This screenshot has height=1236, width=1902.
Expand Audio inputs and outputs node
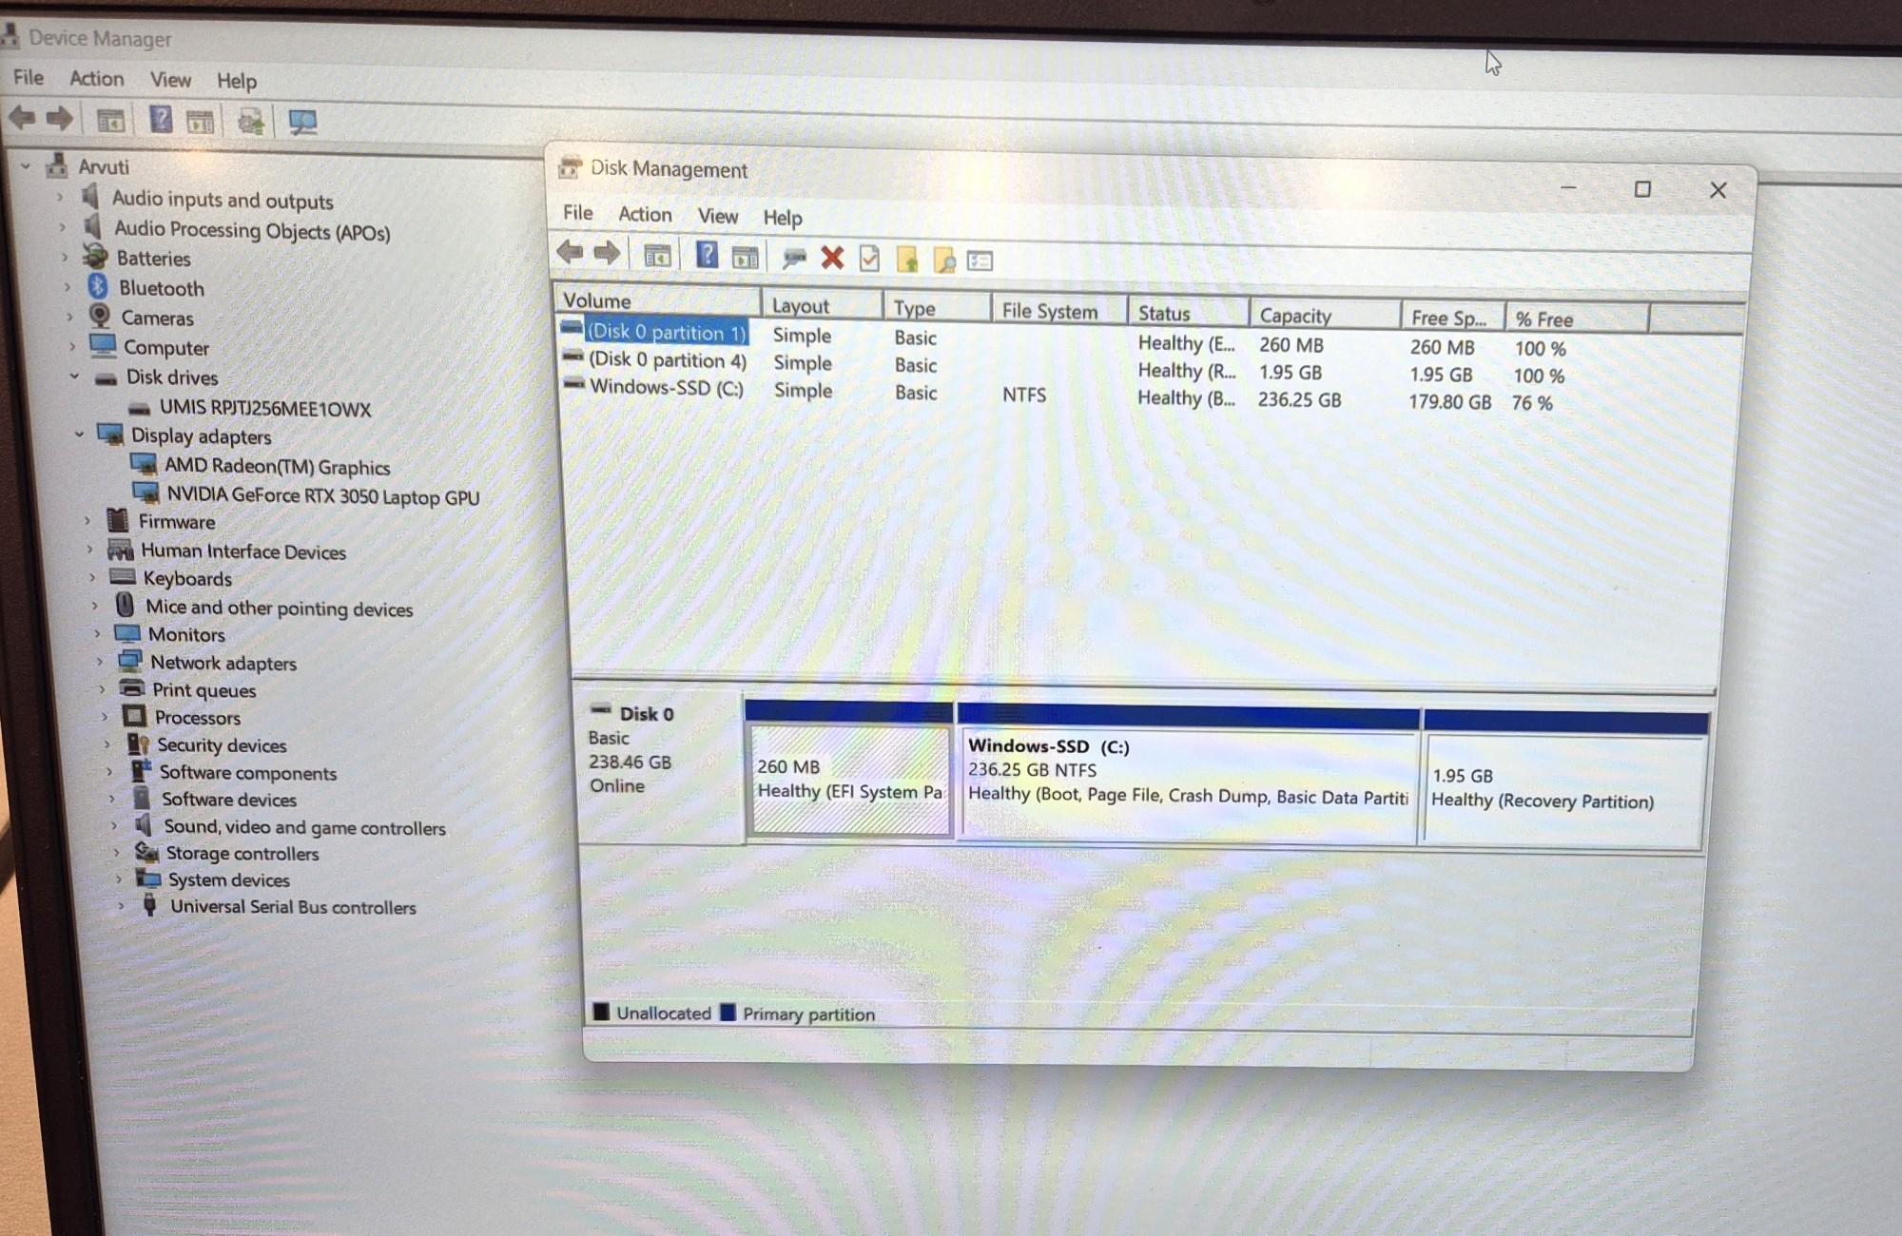pos(59,198)
